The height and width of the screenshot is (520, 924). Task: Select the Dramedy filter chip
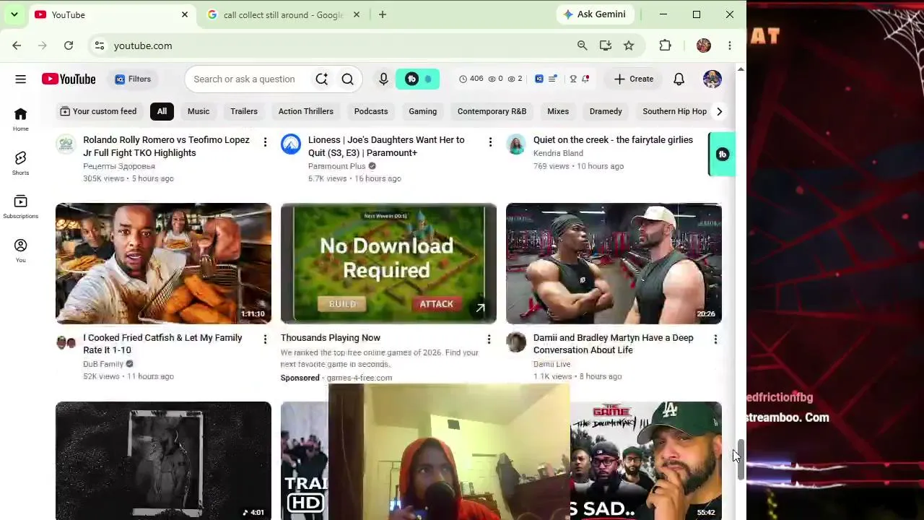click(606, 111)
